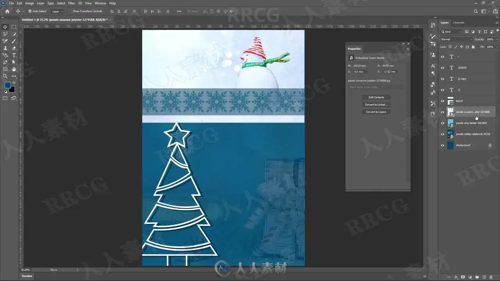Open the History panel icon
Image resolution: width=500 pixels, height=281 pixels.
click(x=433, y=25)
